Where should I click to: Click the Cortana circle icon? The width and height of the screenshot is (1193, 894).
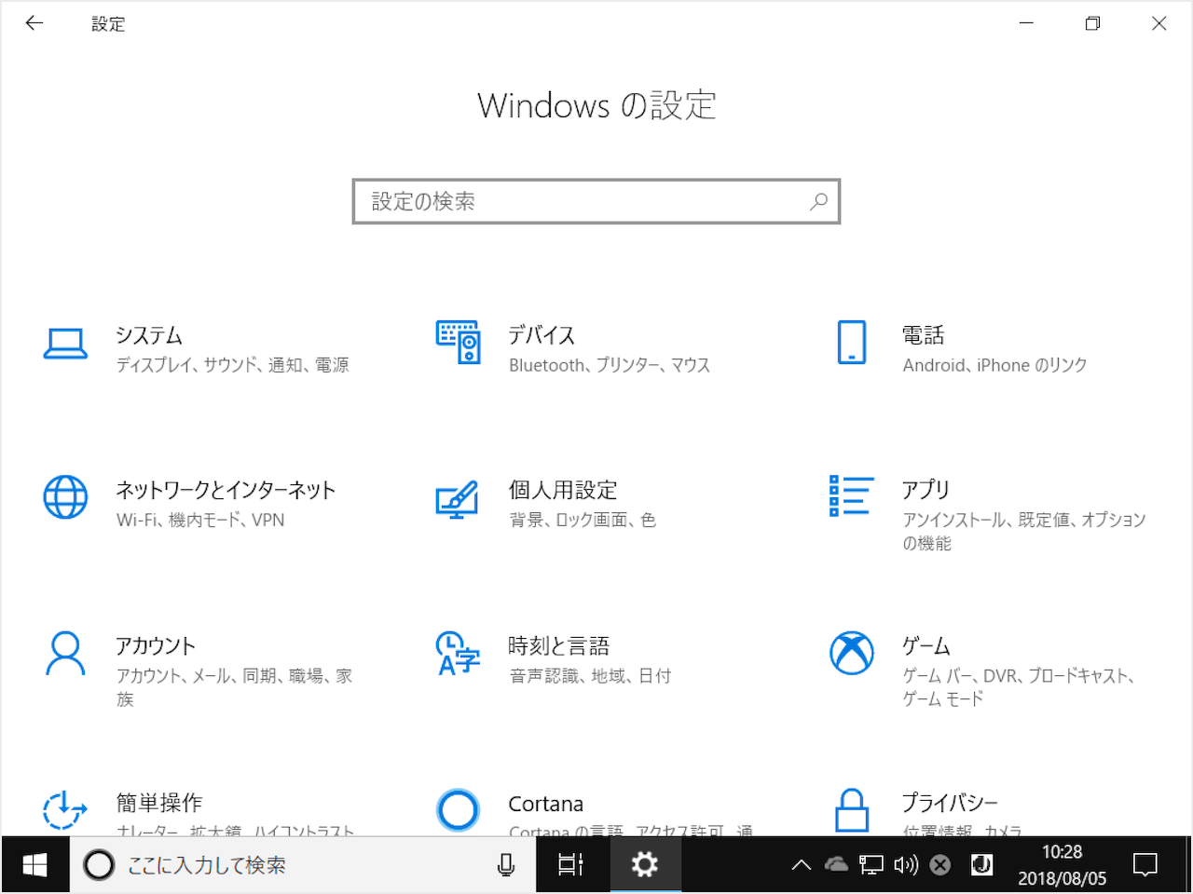(x=458, y=810)
